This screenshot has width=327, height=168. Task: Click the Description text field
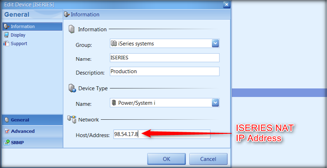click(165, 71)
